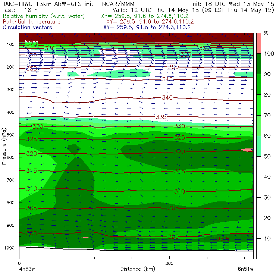The width and height of the screenshot is (276, 276).
Task: Click the '50' colorbar tick label
Action: pyautogui.click(x=267, y=156)
